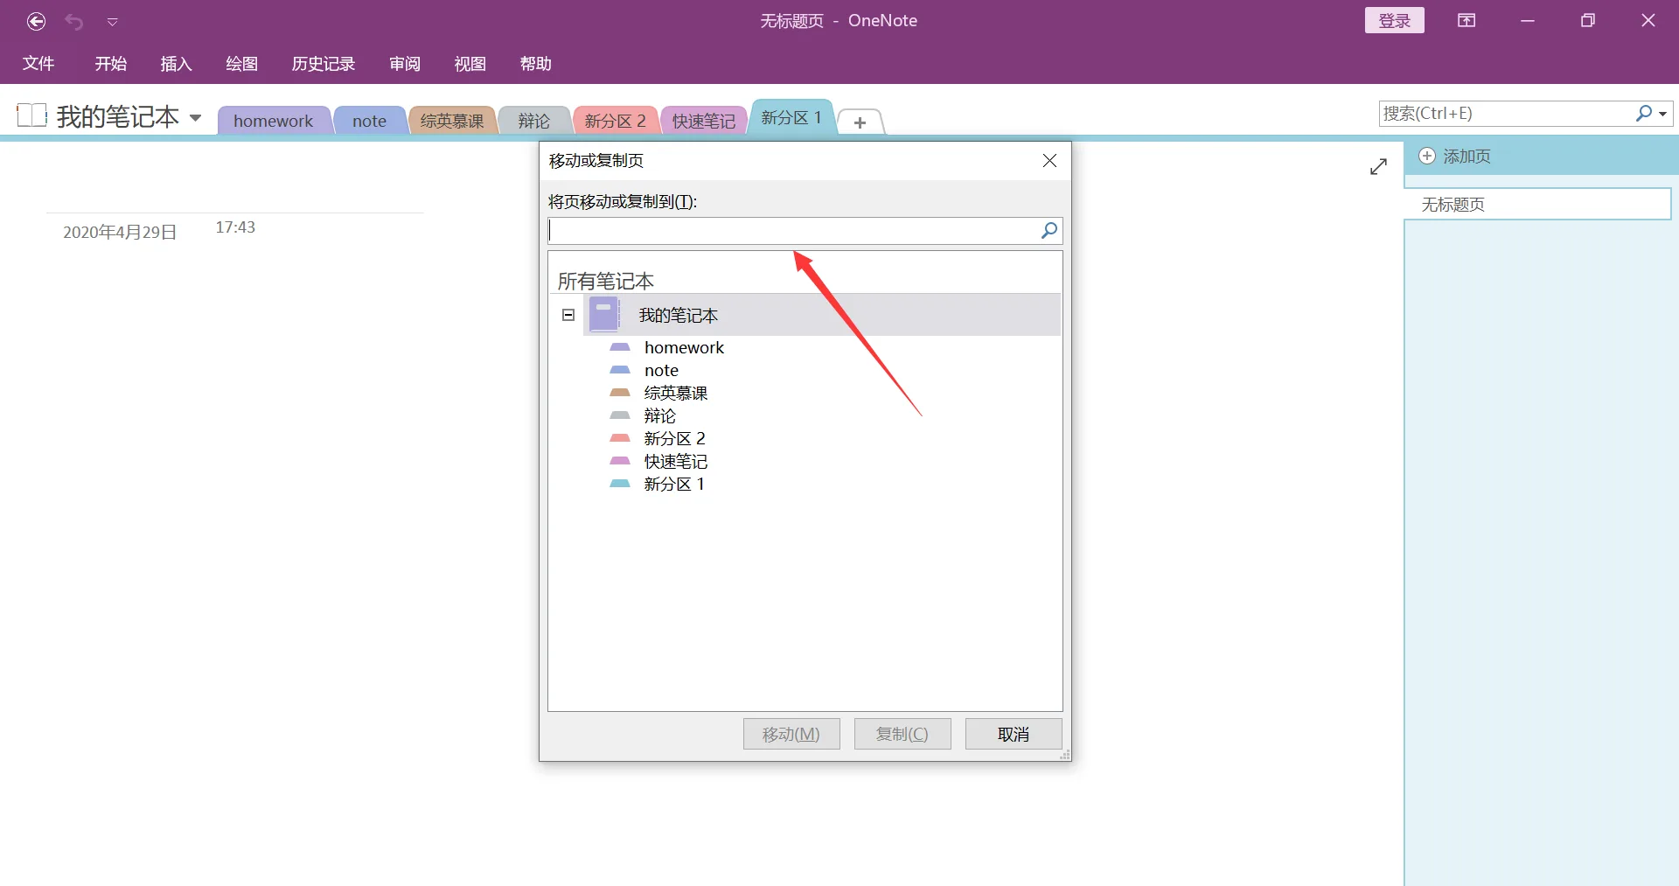
Task: Select 快速笔记 in dialog tree
Action: tap(676, 462)
